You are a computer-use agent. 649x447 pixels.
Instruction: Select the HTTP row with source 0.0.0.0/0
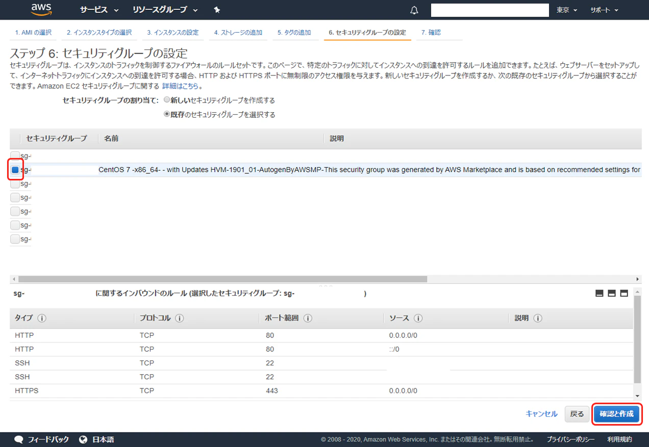click(321, 335)
